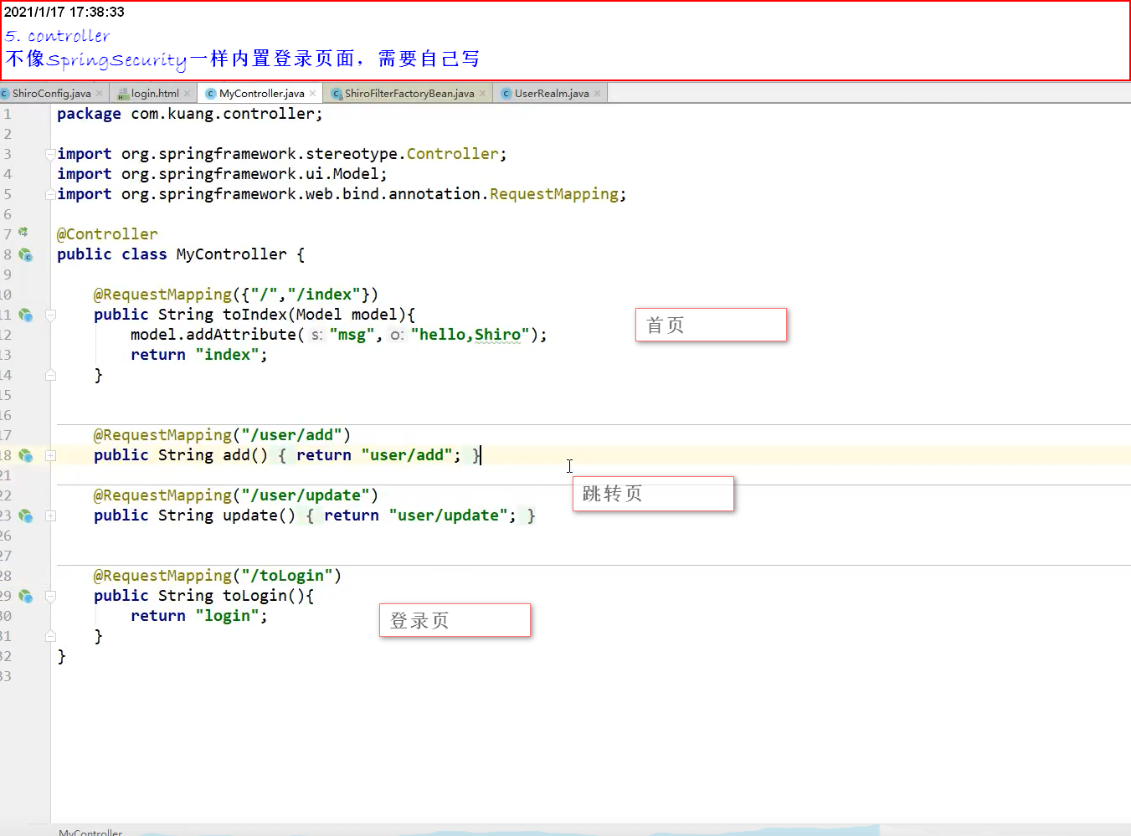This screenshot has width=1131, height=836.
Task: Open the UserRealm.java tab
Action: (x=552, y=94)
